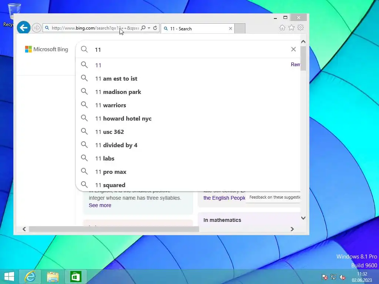Click the horizontal scrollbar thumb
379x284 pixels.
(114, 229)
